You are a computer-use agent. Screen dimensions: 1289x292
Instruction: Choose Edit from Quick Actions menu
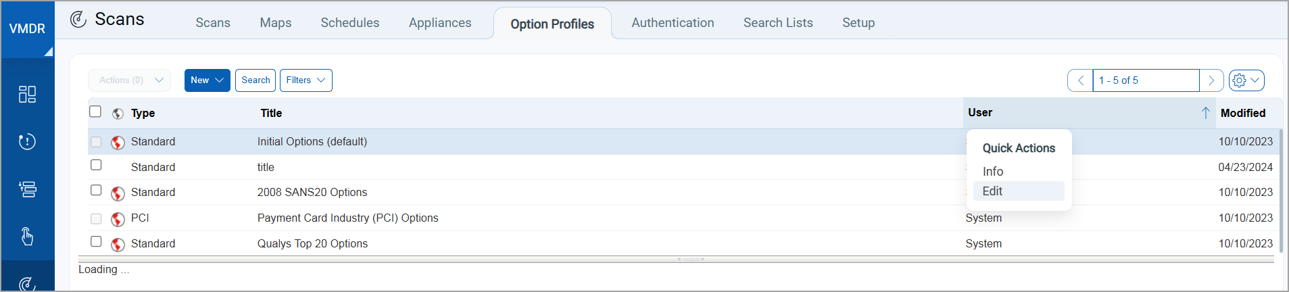click(992, 191)
